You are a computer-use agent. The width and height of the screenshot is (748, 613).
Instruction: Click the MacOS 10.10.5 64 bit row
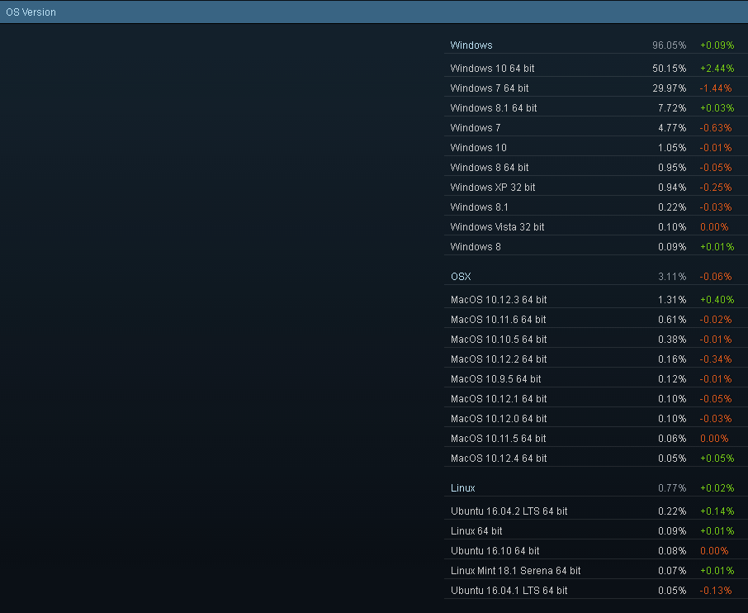[x=596, y=340]
